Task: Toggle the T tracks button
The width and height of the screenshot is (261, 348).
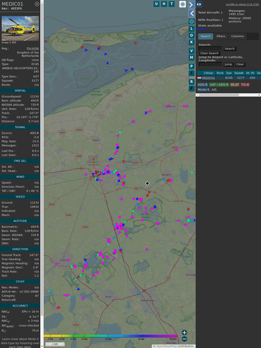Action: 171,4
